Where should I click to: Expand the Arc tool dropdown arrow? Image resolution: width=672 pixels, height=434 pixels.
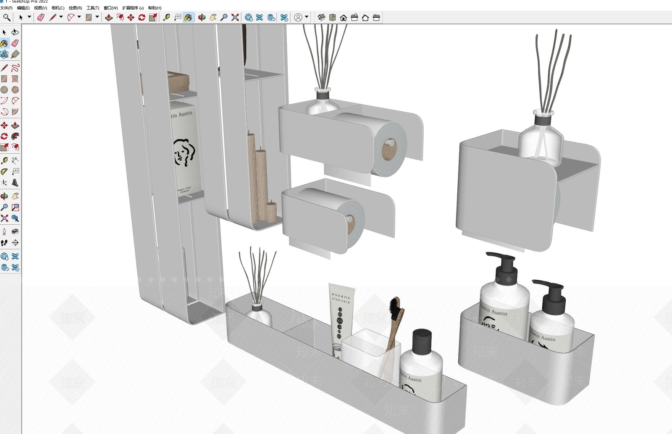pyautogui.click(x=79, y=17)
